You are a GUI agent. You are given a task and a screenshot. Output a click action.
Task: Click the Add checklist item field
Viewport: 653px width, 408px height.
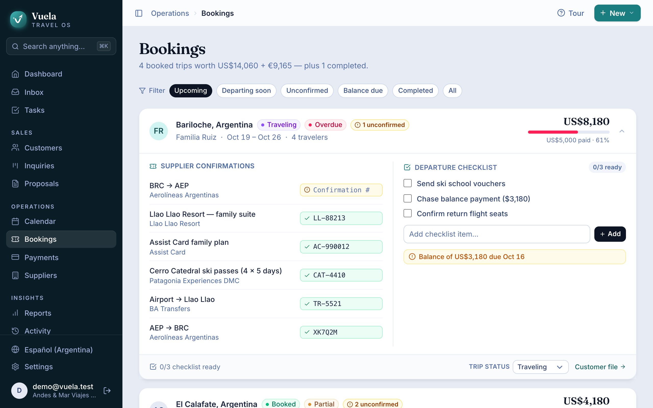[496, 234]
